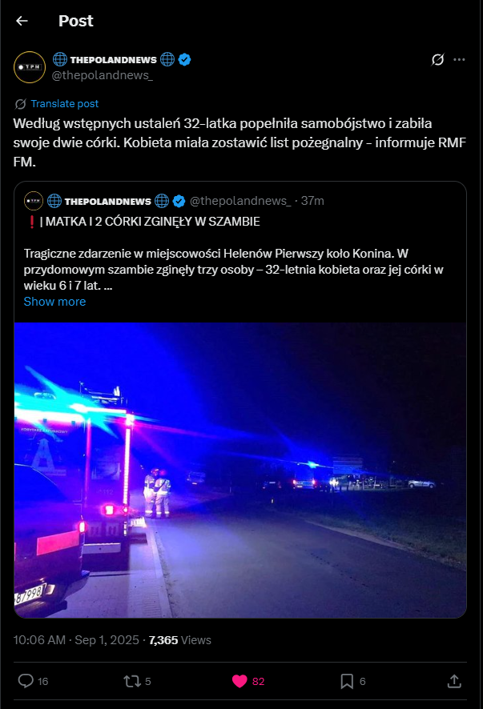Open the blue verified badge on main account

(184, 60)
